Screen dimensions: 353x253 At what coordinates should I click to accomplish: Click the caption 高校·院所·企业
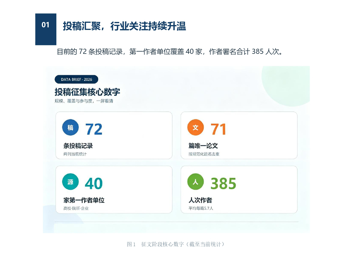(76, 209)
